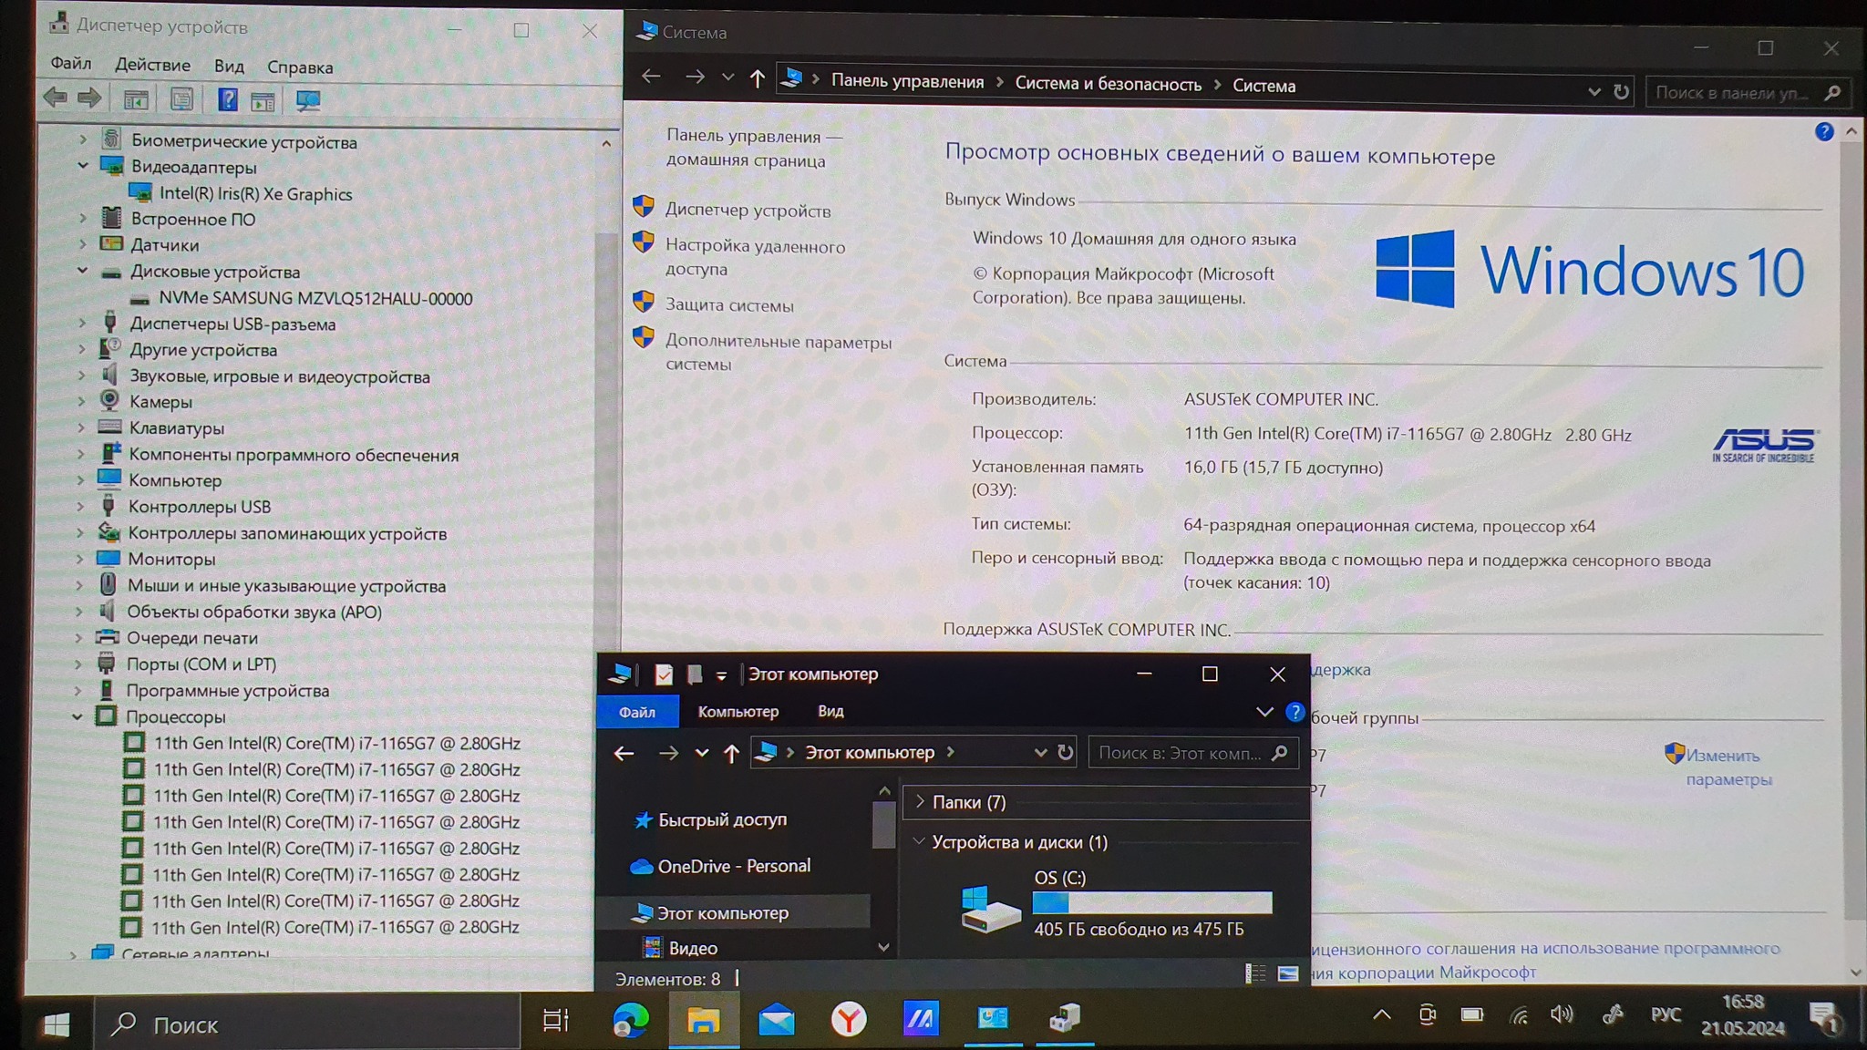Image resolution: width=1867 pixels, height=1050 pixels.
Task: Collapse the Процессоры tree node
Action: tap(77, 717)
